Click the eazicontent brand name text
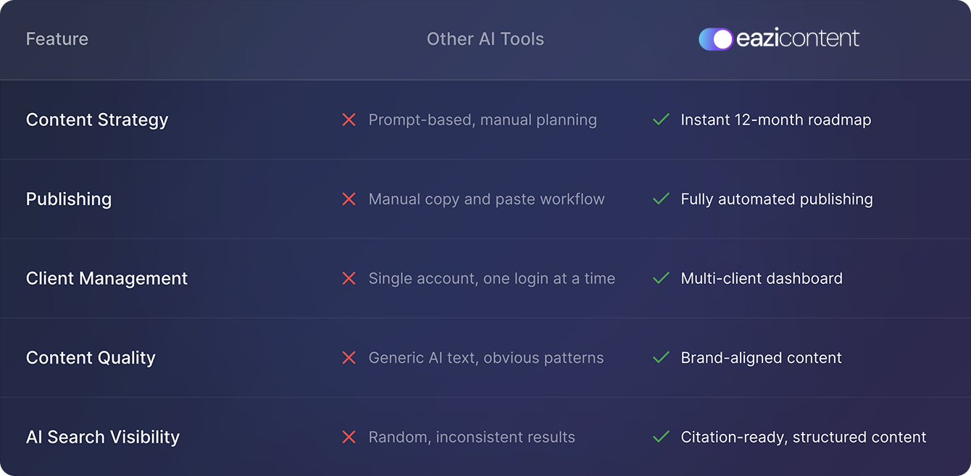 pyautogui.click(x=798, y=39)
